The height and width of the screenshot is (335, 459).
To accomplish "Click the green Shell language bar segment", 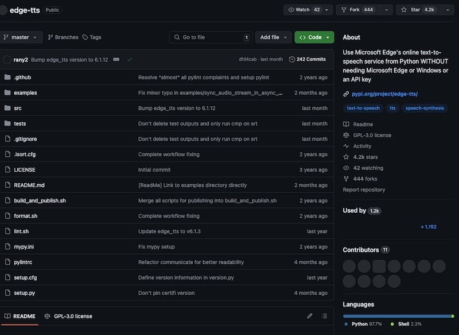I will [453, 316].
